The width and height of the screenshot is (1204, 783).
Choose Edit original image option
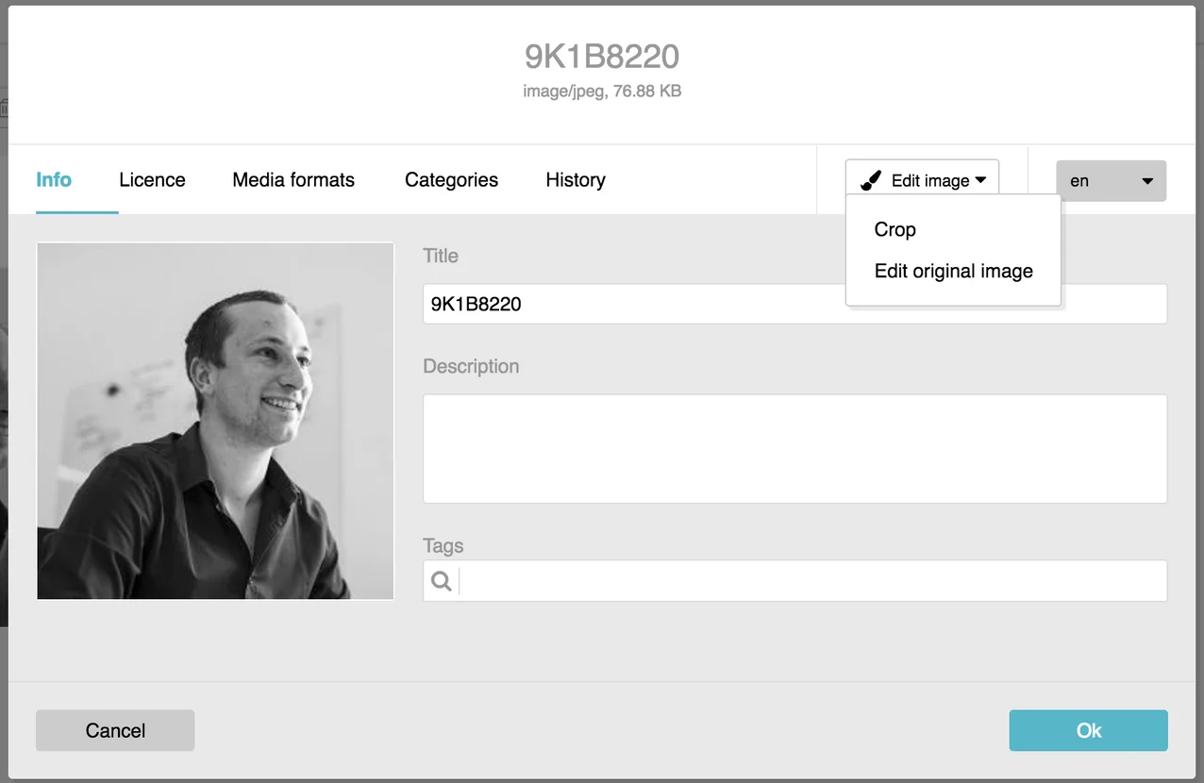[x=952, y=271]
